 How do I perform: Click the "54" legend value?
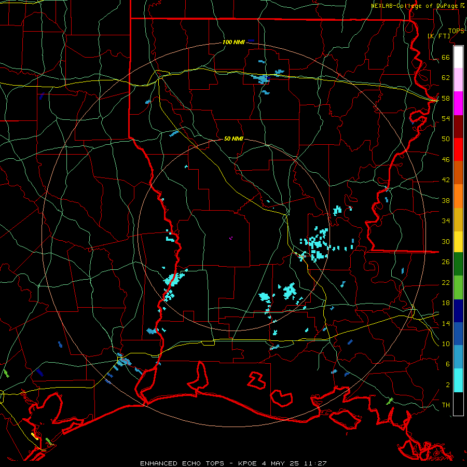[446, 118]
